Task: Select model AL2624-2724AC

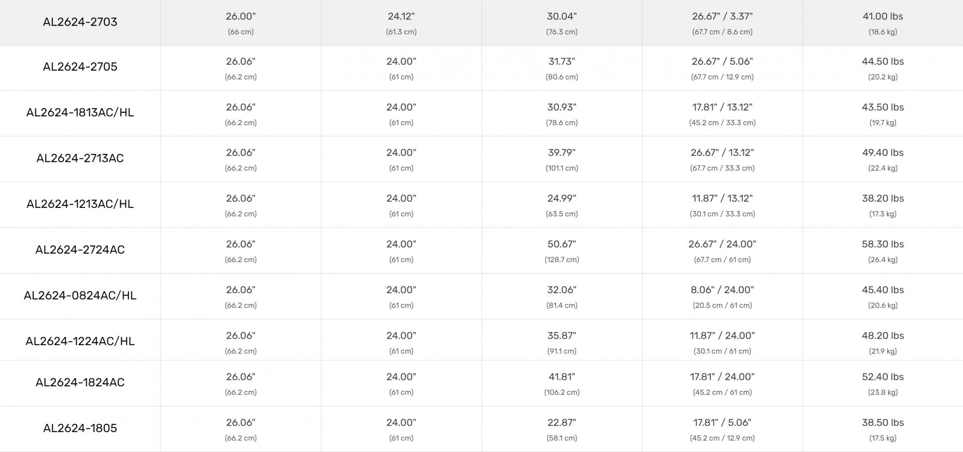Action: [80, 250]
